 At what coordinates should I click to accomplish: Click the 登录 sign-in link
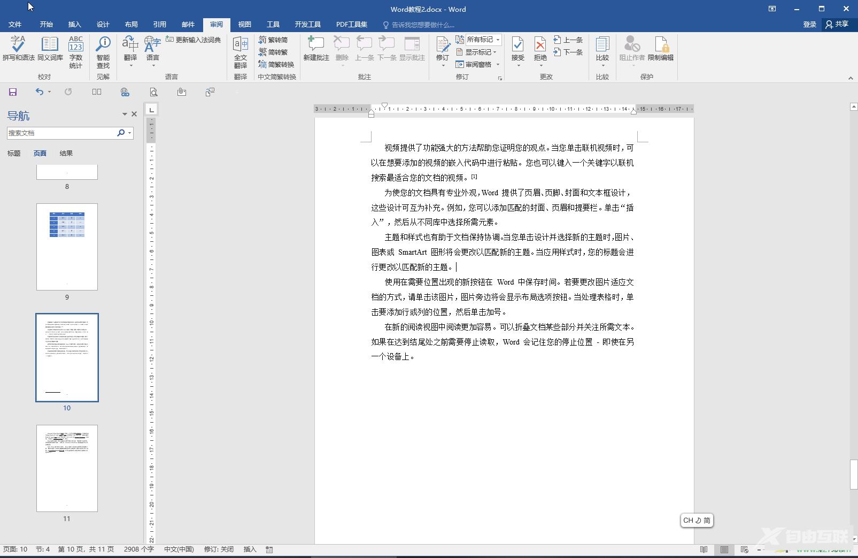point(809,25)
